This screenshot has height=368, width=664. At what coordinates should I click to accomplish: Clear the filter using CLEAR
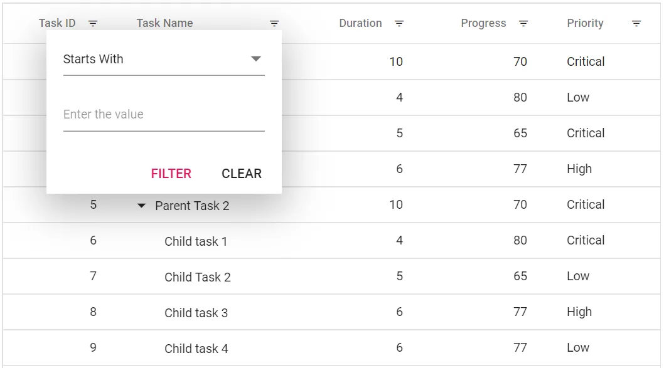(x=241, y=174)
